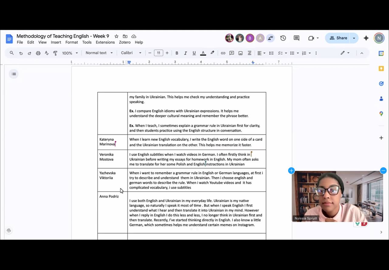Toggle underline formatting
Screen dimensions: 389x270
(194, 53)
